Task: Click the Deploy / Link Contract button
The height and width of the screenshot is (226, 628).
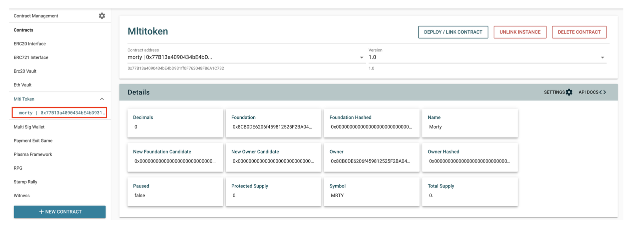Action: (453, 32)
